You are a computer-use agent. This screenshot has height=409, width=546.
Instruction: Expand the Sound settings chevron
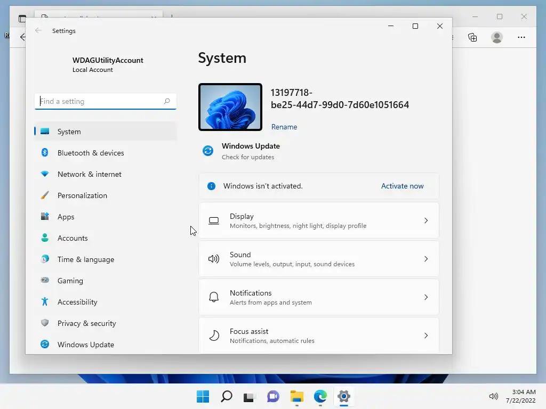click(x=426, y=259)
